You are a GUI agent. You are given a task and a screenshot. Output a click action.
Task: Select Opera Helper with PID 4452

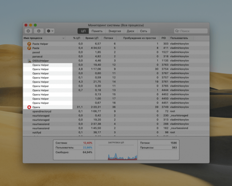tap(116, 94)
